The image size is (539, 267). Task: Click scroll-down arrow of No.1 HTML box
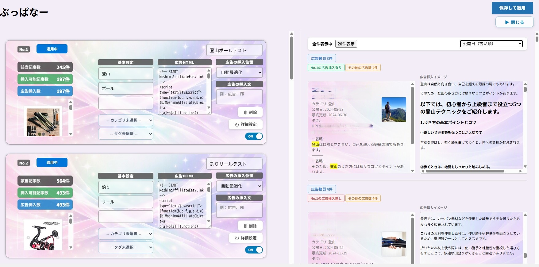click(209, 108)
